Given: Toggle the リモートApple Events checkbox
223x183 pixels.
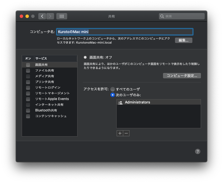Looking at the screenshot, I should (28, 99).
